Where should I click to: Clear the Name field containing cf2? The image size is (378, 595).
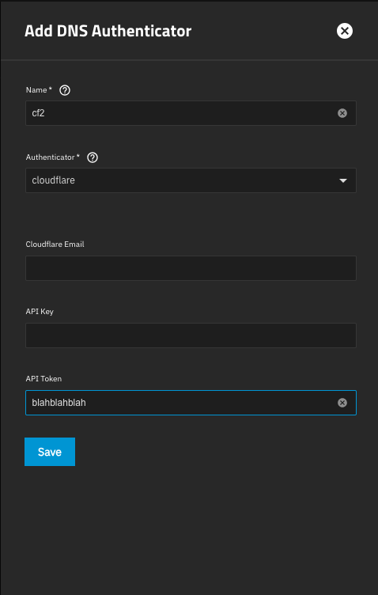(x=342, y=113)
